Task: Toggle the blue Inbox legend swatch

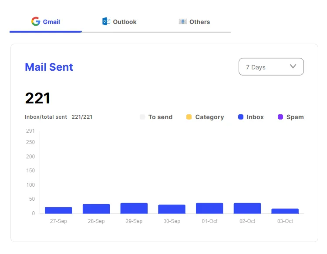Action: coord(241,117)
